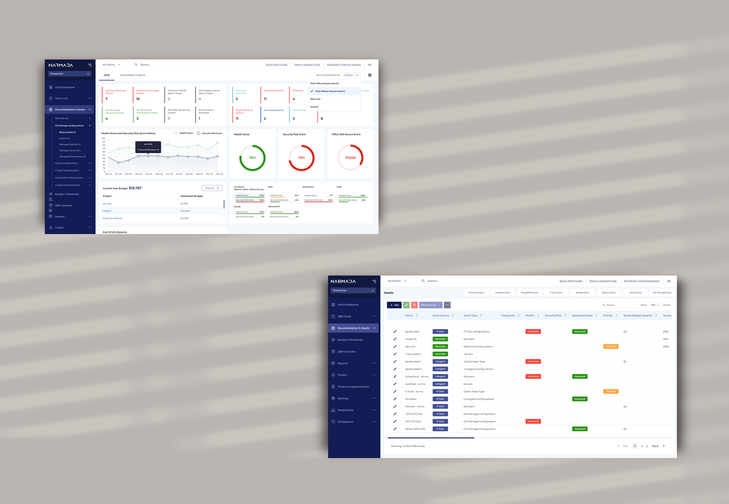This screenshot has width=729, height=504.
Task: Click the NCentral Sync button
Action: pos(476,293)
